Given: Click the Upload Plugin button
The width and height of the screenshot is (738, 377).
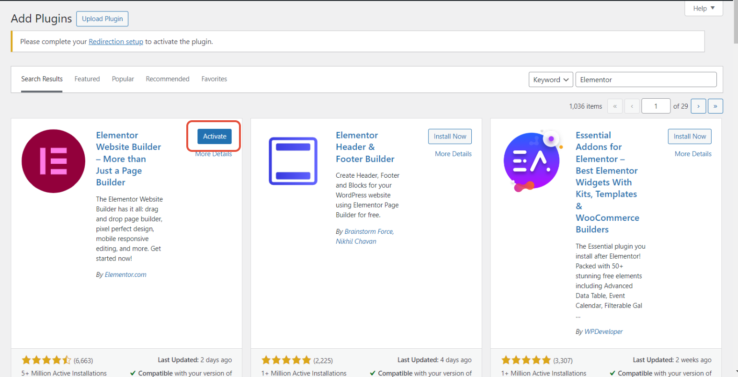Looking at the screenshot, I should tap(102, 19).
